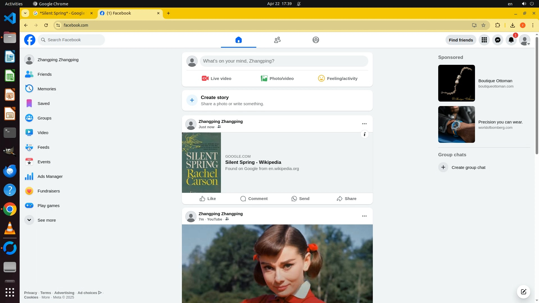Click the Friends tab icon in top navigation
Screen dimensions: 539x303
277,40
